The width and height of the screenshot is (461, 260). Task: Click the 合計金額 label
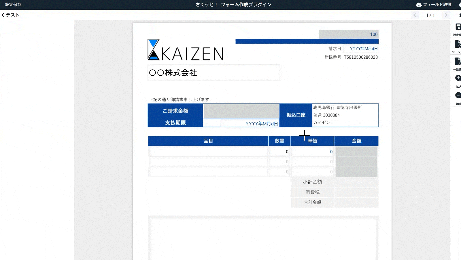(x=312, y=202)
